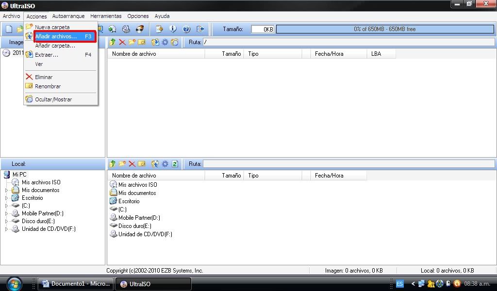The image size is (497, 291).
Task: Open properties gear in image pane toolbar
Action: (165, 42)
